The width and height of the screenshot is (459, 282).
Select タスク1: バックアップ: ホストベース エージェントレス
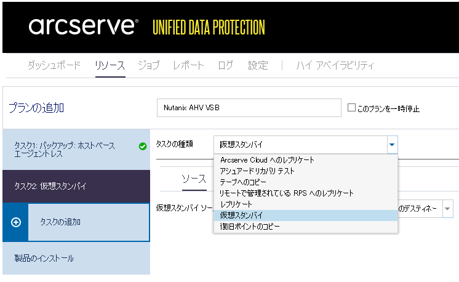coord(76,150)
